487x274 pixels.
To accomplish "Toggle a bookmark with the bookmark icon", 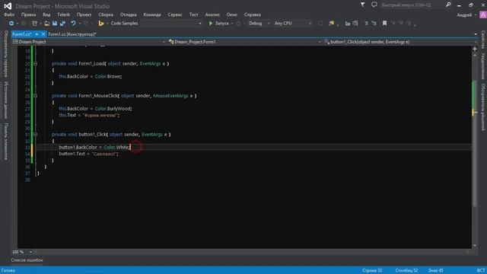I will coord(384,24).
